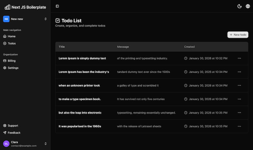
Task: Open Settings in Organization section
Action: point(13,68)
